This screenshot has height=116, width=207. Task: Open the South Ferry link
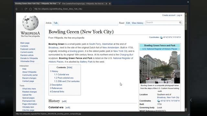[95, 44]
